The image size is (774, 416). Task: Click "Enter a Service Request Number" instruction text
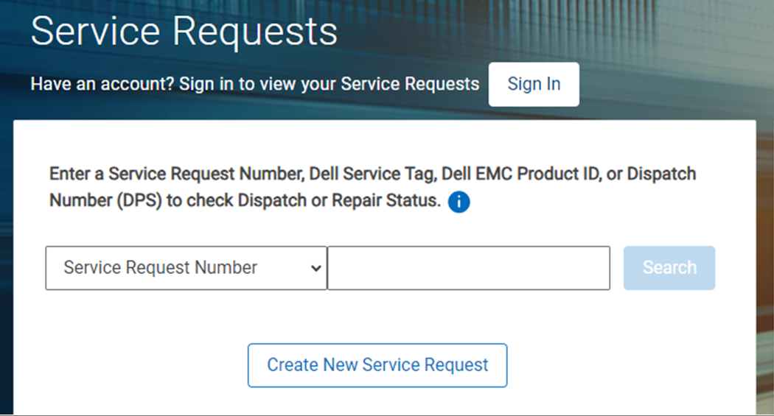(x=175, y=174)
